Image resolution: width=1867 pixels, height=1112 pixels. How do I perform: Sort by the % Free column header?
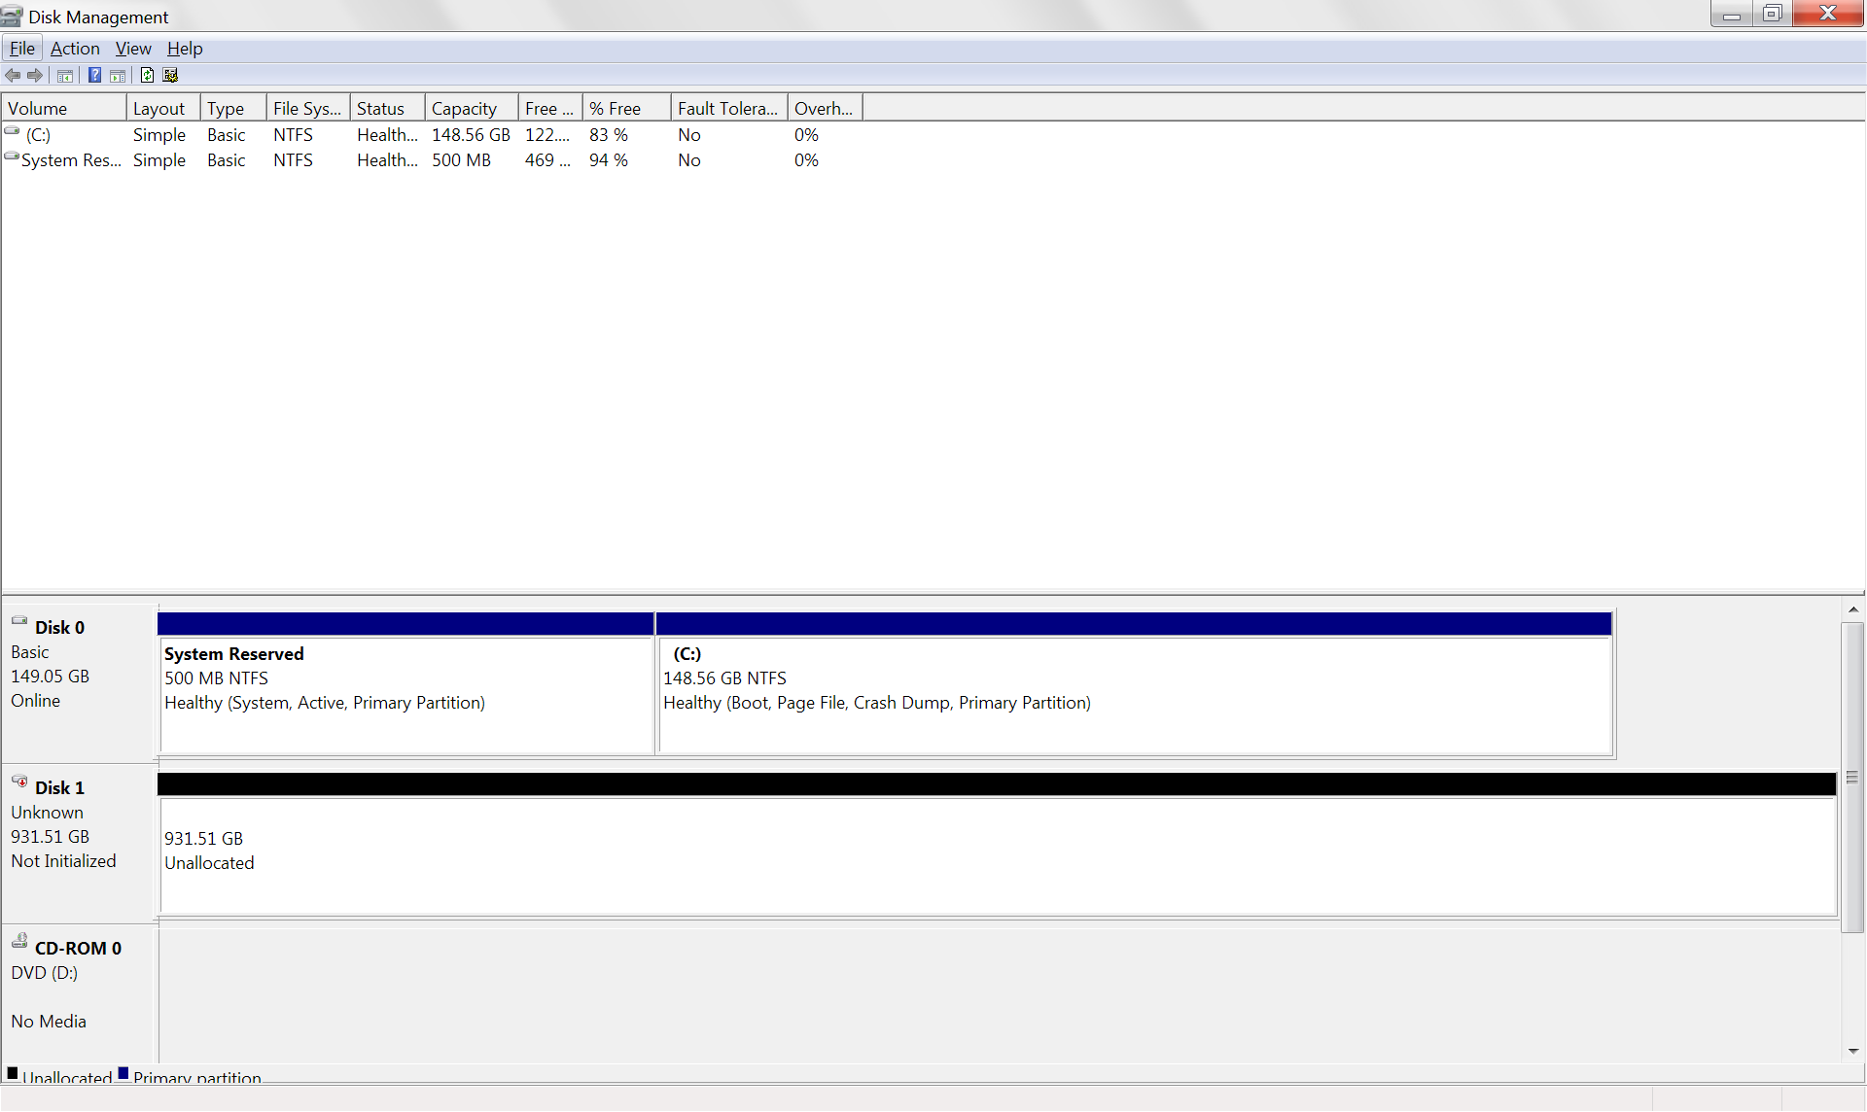(x=627, y=109)
